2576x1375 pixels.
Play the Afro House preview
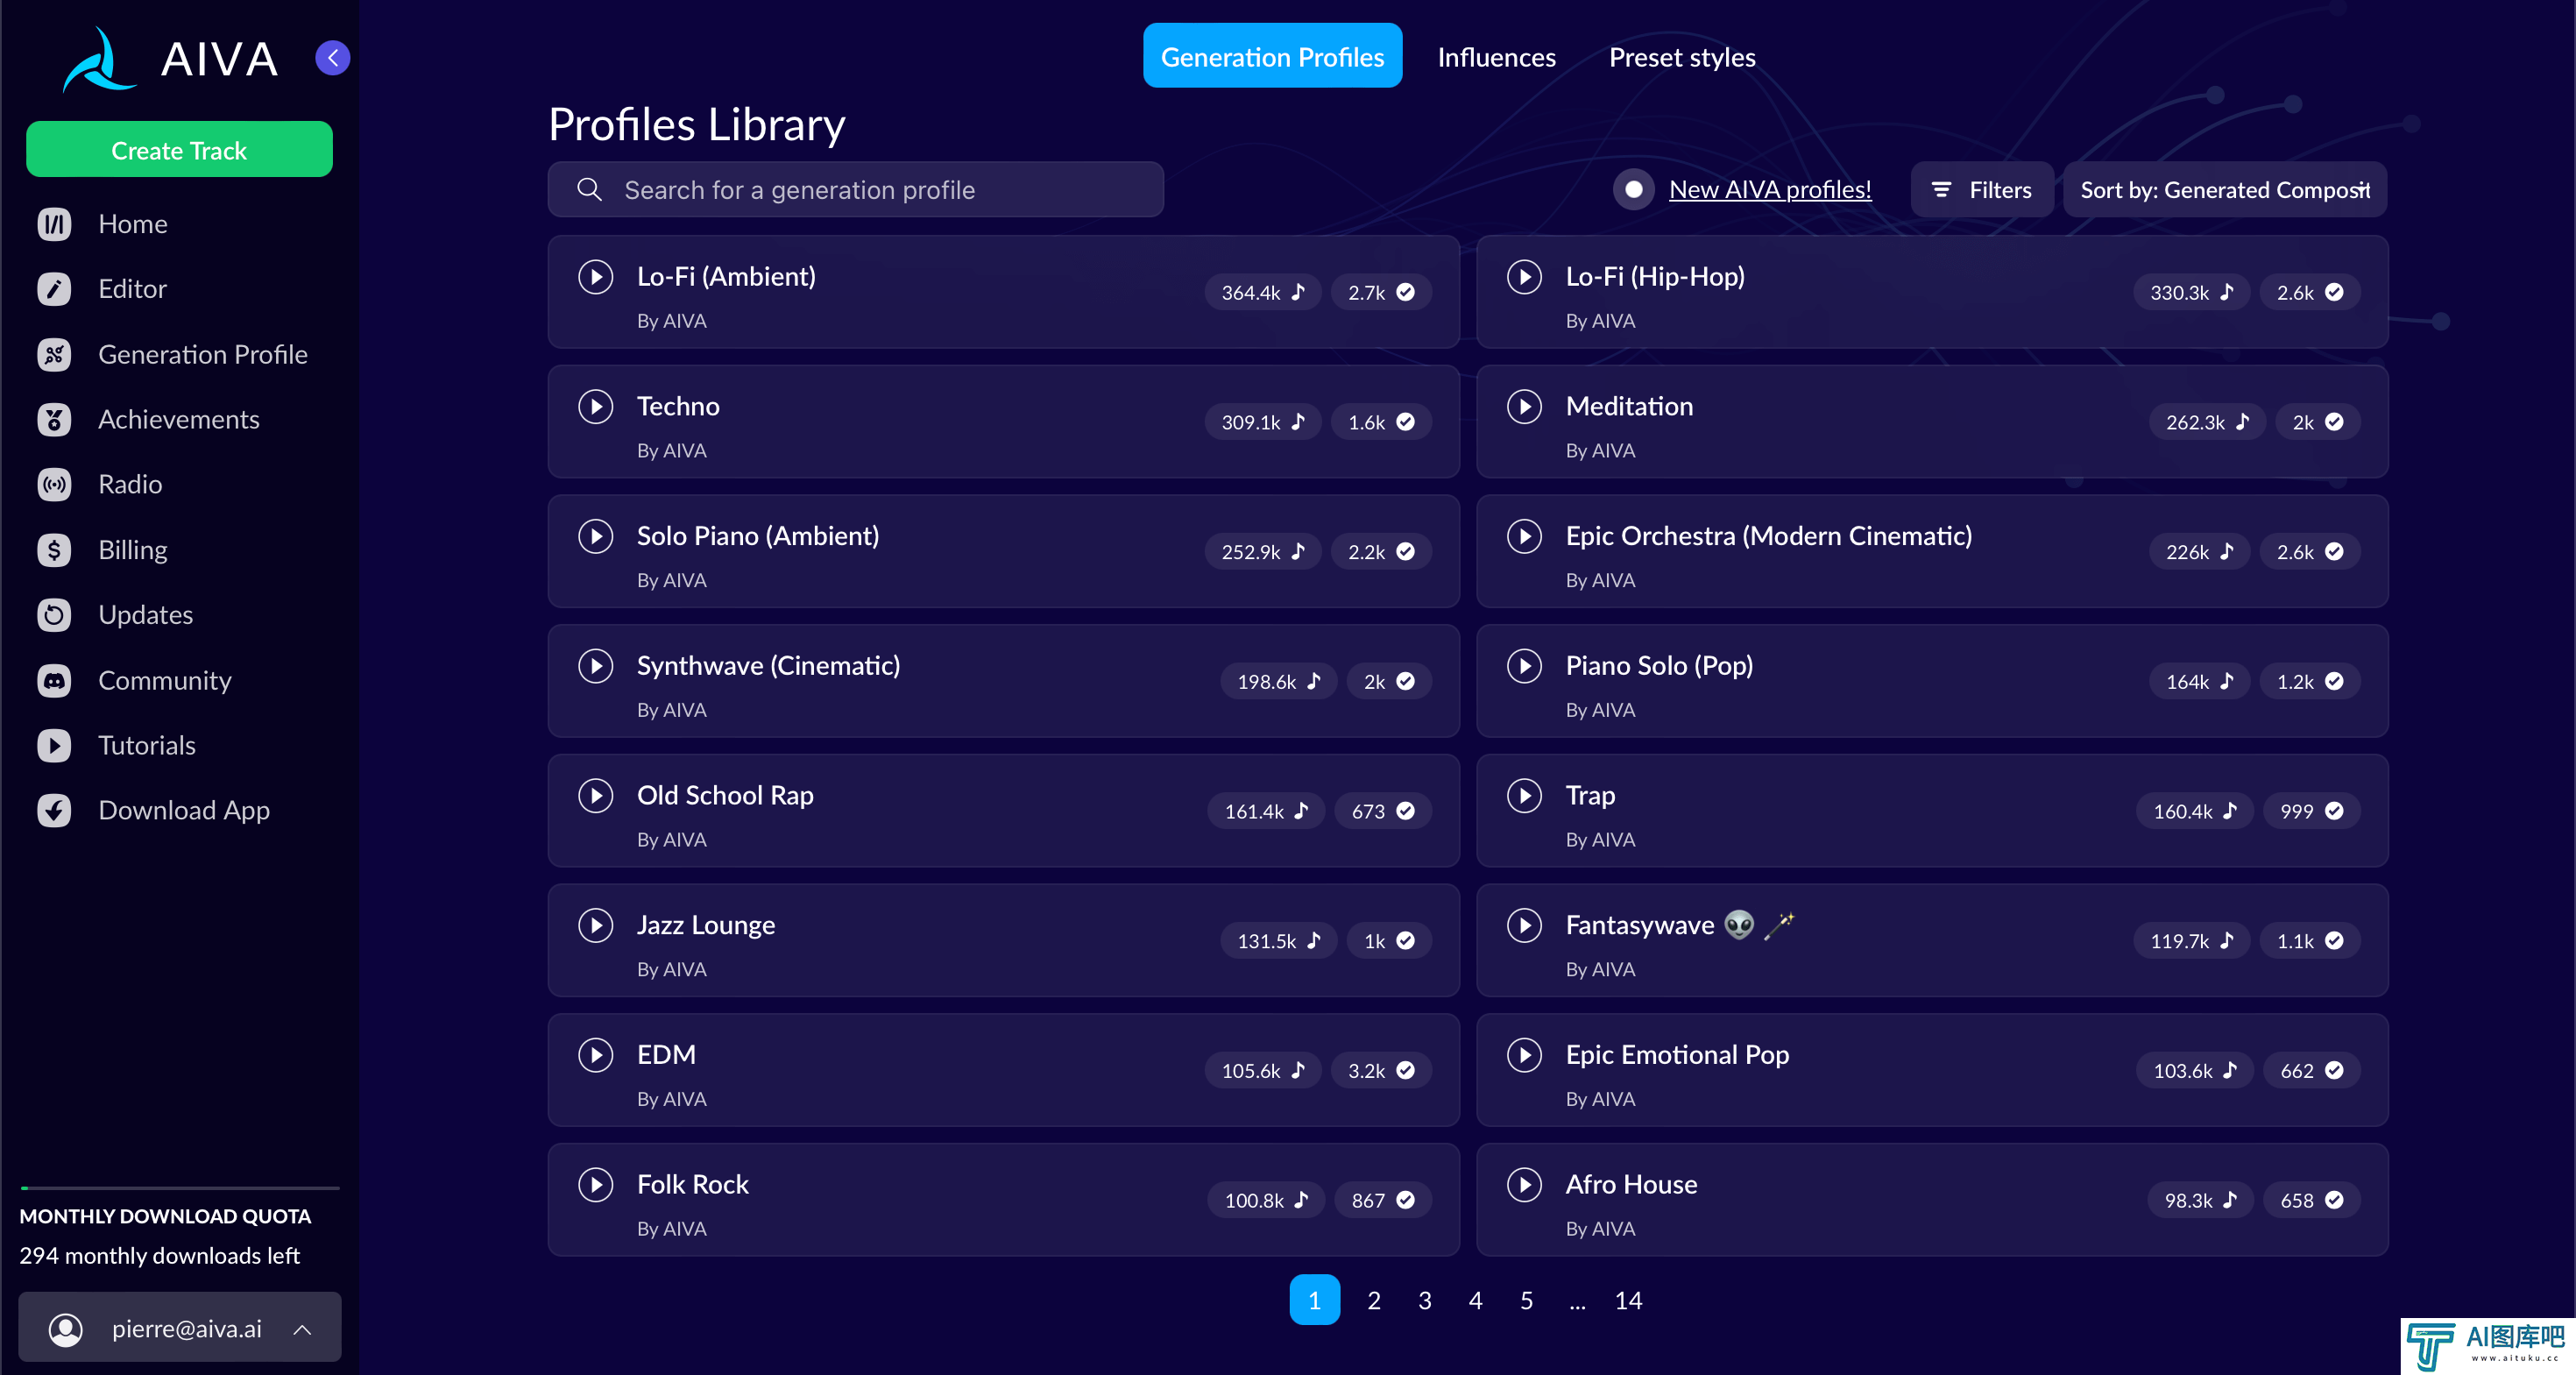(1525, 1184)
